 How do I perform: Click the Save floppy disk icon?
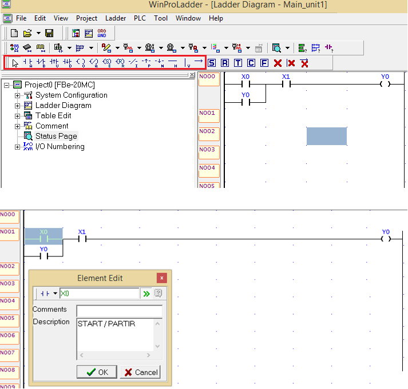49,33
